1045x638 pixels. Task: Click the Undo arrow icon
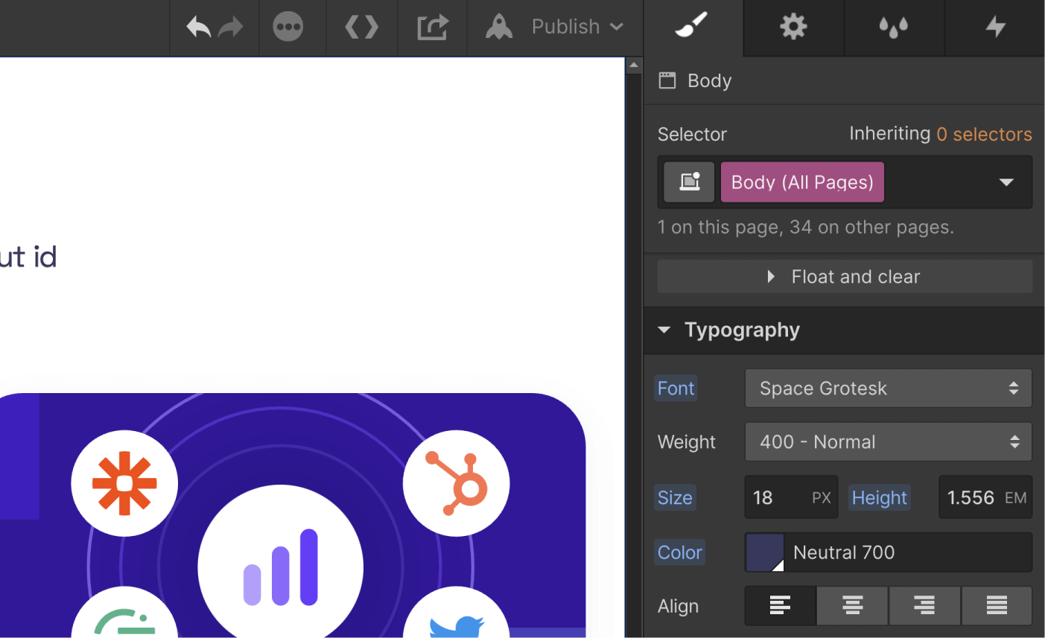pyautogui.click(x=197, y=27)
